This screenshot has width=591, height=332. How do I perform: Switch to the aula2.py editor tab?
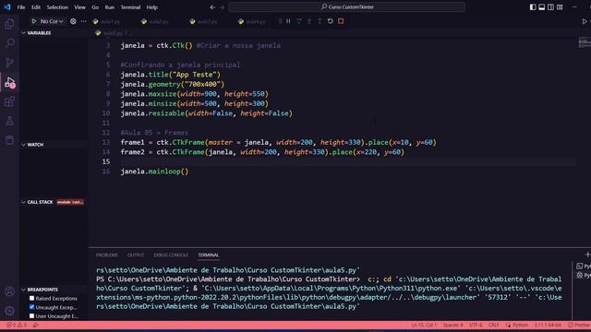tap(155, 21)
